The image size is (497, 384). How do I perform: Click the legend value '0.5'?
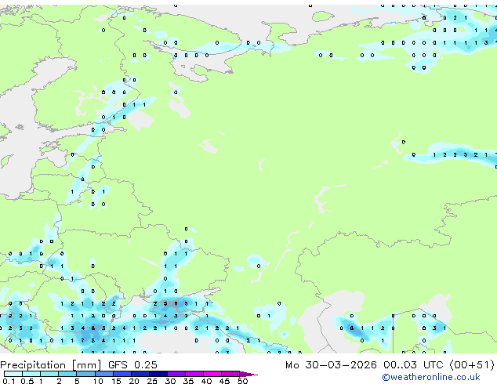click(x=27, y=381)
